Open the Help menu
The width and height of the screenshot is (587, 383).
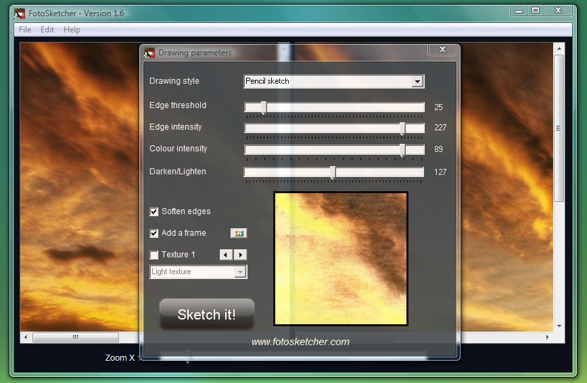pos(72,30)
